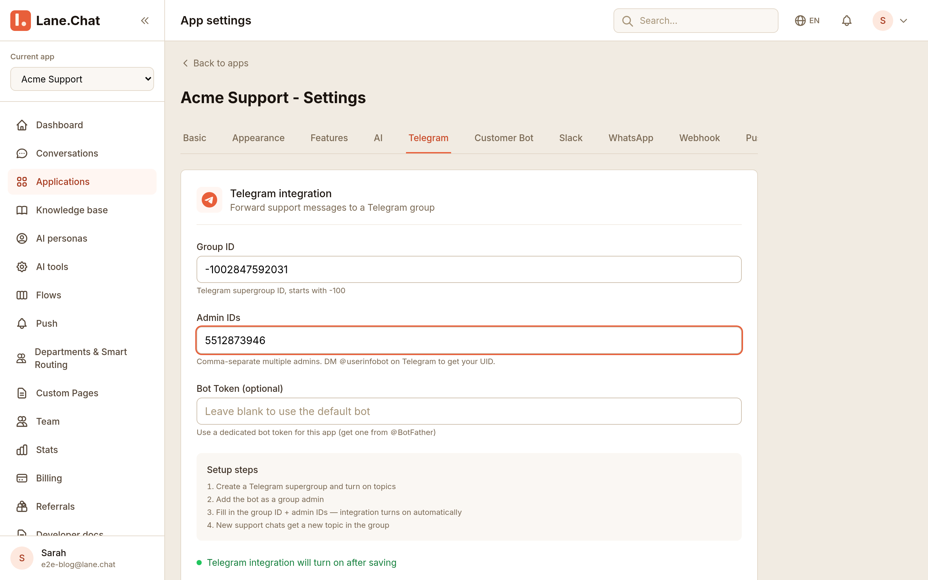928x580 pixels.
Task: Click the Stats bar chart icon
Action: 22,450
